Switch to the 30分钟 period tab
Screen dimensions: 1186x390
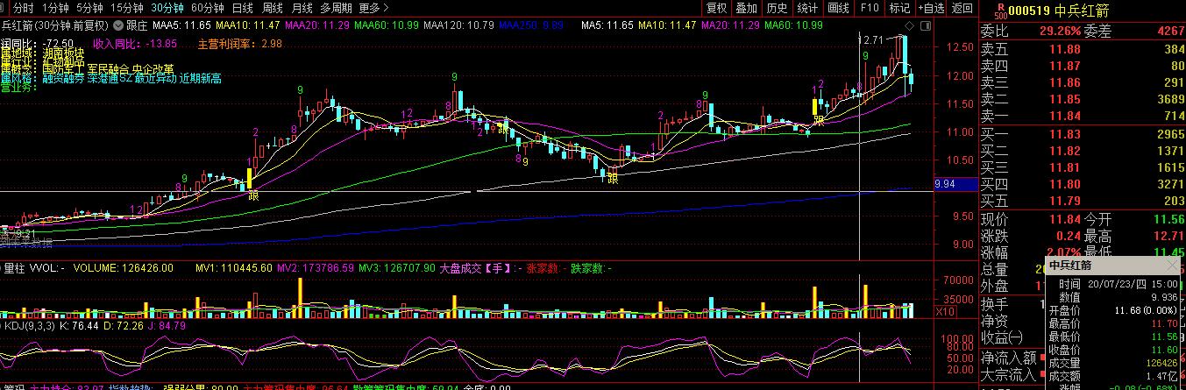pyautogui.click(x=167, y=8)
